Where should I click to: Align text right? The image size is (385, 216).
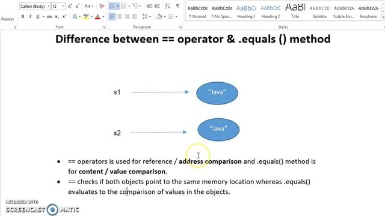[x=127, y=16]
